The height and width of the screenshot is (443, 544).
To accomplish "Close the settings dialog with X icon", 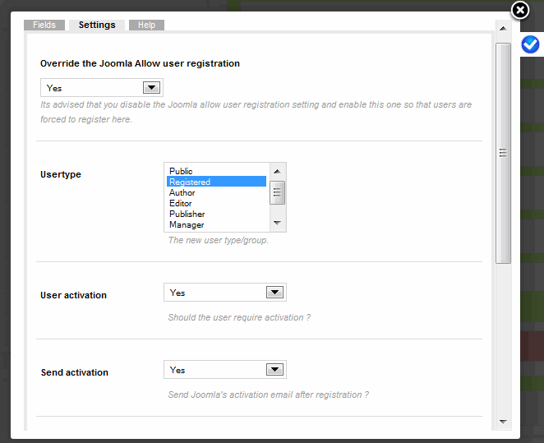I will [x=519, y=11].
